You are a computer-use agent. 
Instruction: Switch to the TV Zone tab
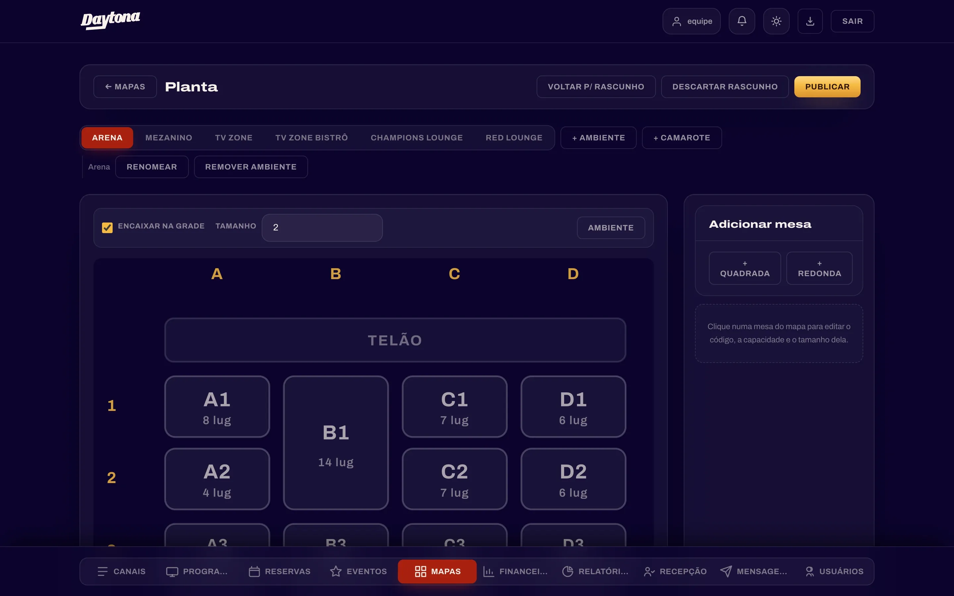pyautogui.click(x=234, y=137)
